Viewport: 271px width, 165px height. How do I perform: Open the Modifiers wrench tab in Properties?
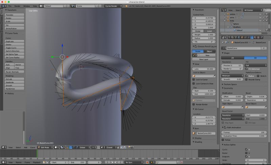point(249,37)
